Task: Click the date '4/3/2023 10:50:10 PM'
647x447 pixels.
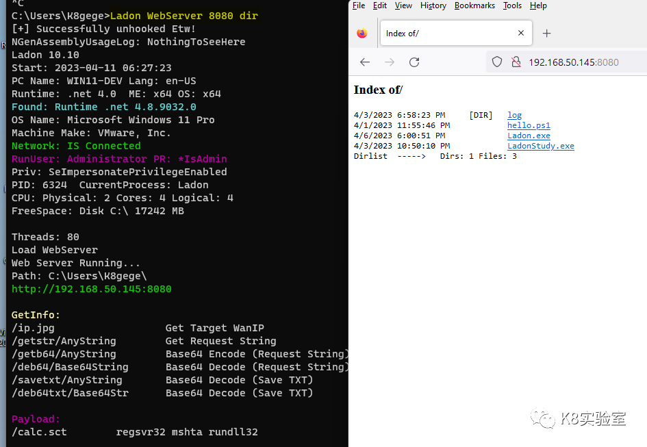Action: pos(402,146)
